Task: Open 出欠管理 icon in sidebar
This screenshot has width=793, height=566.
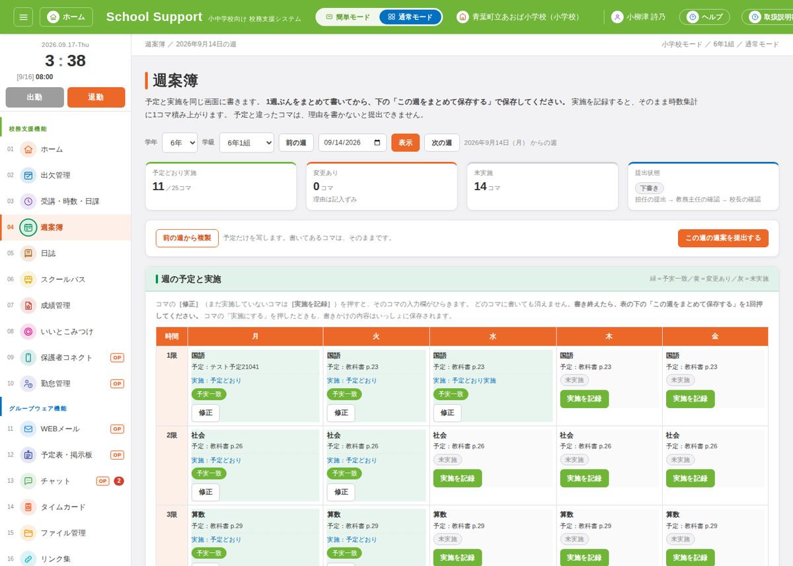Action: [28, 175]
